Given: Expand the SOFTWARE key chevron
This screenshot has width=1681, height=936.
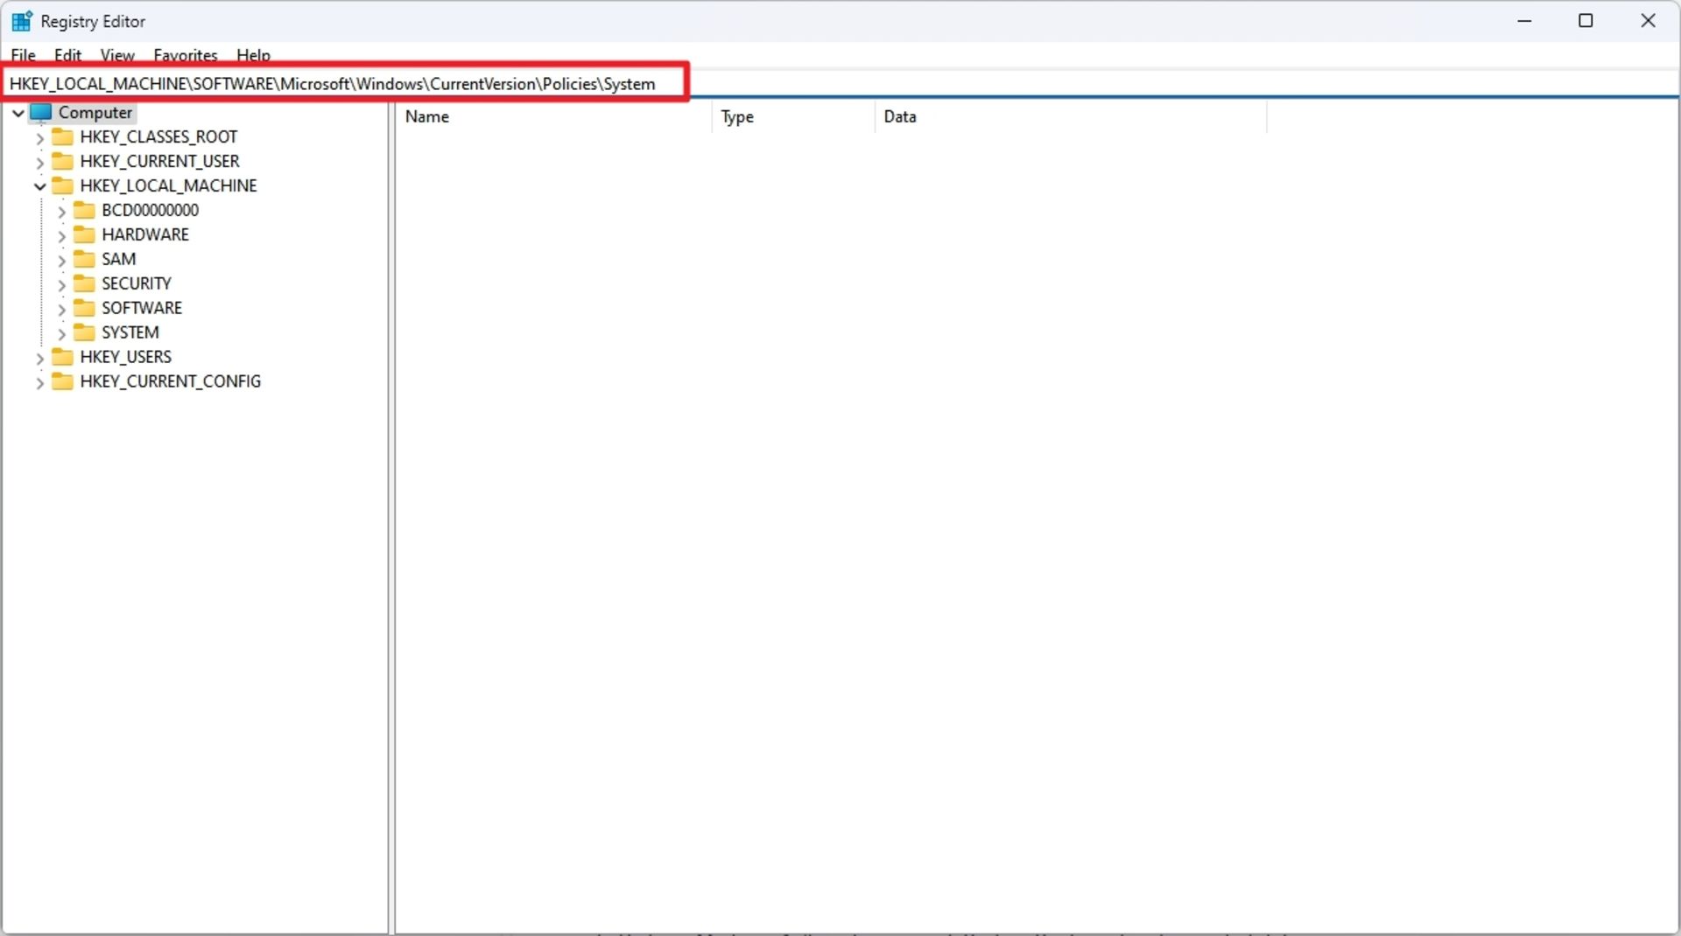Looking at the screenshot, I should (x=61, y=309).
